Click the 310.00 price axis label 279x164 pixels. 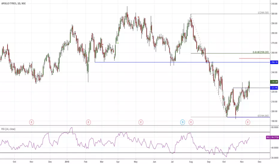pyautogui.click(x=274, y=4)
